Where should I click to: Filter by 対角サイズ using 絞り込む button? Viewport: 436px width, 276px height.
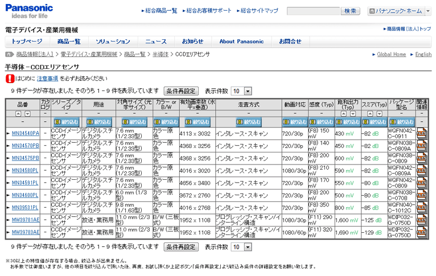pos(134,122)
